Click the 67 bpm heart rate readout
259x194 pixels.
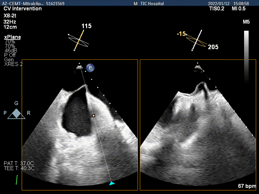point(247,186)
